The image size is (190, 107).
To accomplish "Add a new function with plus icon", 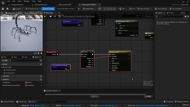I will point(41,76).
